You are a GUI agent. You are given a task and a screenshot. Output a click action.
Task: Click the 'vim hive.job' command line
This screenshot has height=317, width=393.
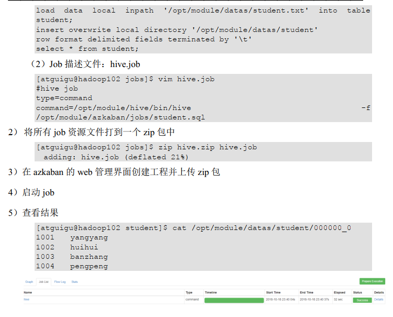(125, 79)
